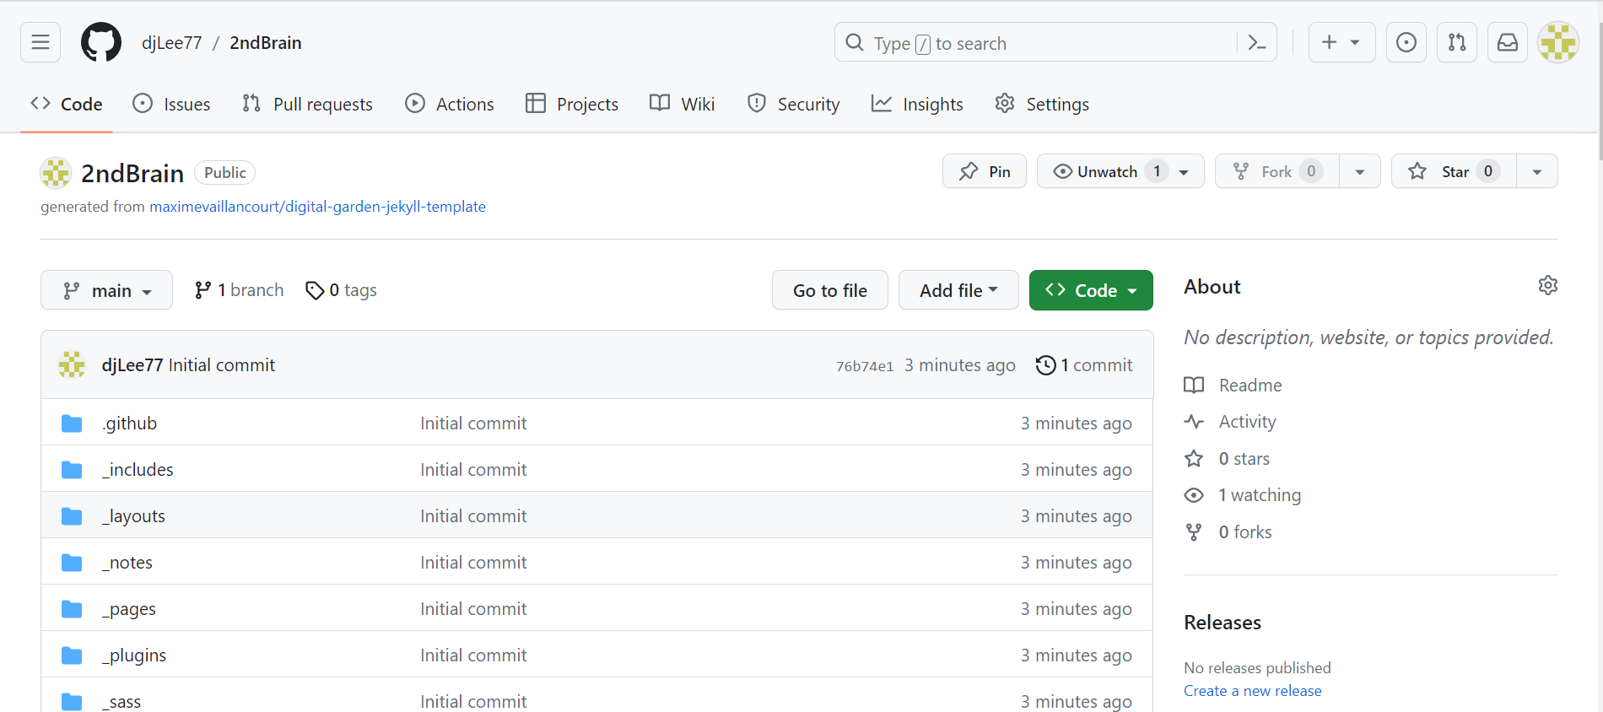Open the Unwatch notifications dropdown
1603x712 pixels.
(1120, 171)
